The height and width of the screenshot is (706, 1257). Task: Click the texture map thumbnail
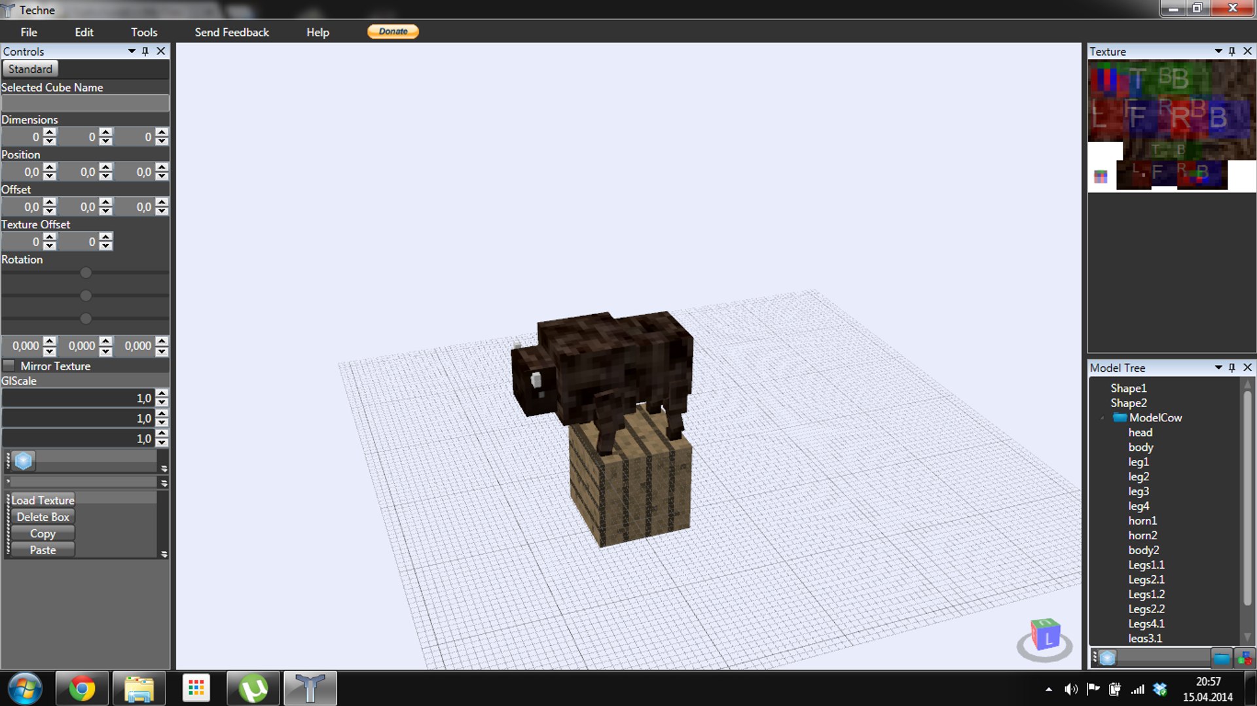pos(1172,126)
